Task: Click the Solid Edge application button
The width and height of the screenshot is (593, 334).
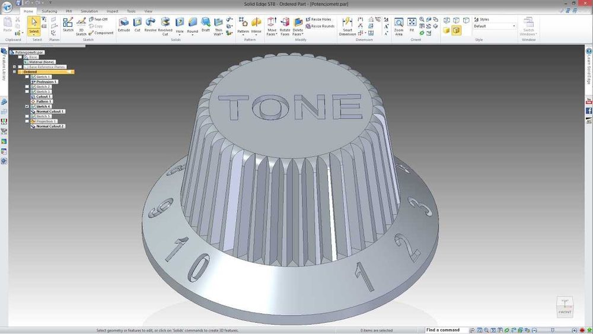Action: [x=7, y=7]
